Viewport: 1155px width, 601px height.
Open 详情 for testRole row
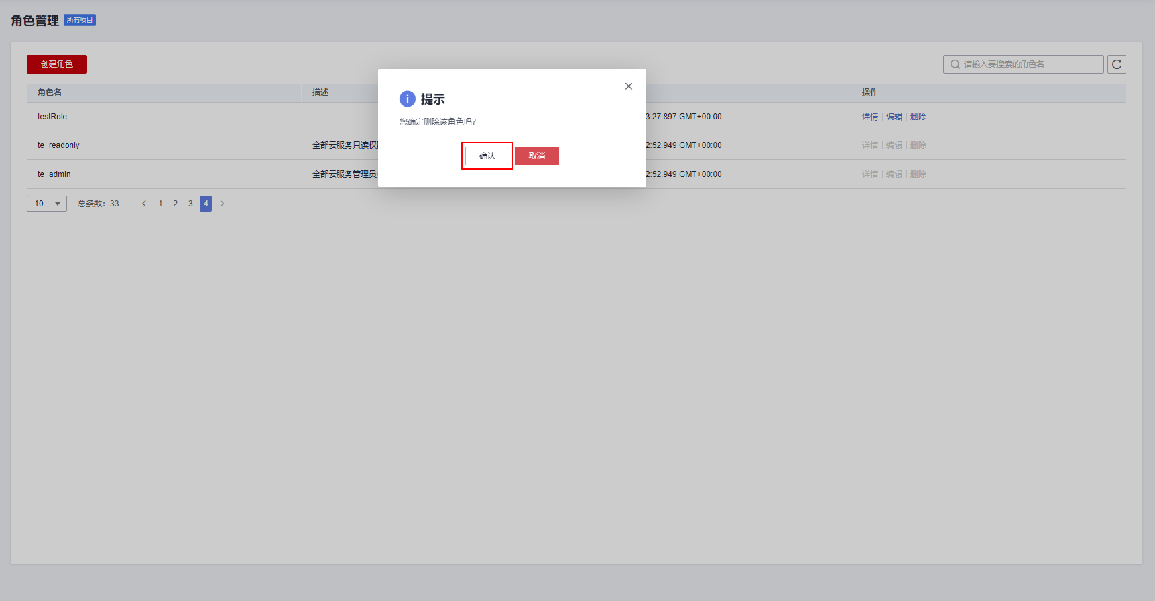pyautogui.click(x=870, y=117)
